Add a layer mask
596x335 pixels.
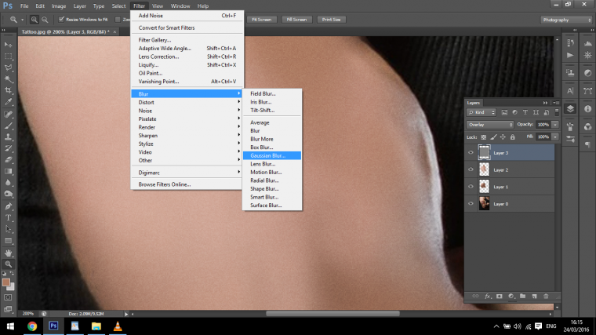point(499,297)
